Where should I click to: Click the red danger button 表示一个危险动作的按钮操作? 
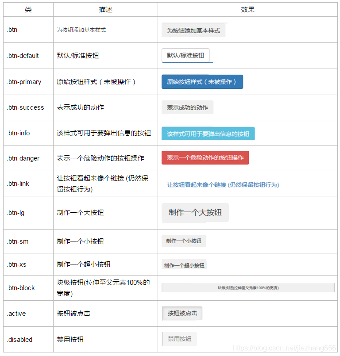pyautogui.click(x=205, y=158)
